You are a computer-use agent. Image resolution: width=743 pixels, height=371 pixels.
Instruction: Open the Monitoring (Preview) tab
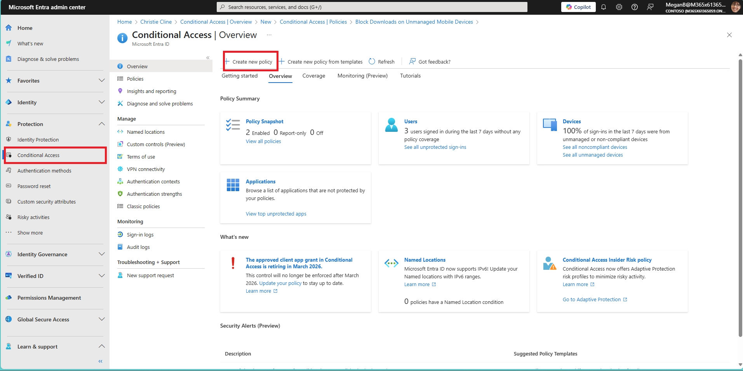pyautogui.click(x=362, y=76)
